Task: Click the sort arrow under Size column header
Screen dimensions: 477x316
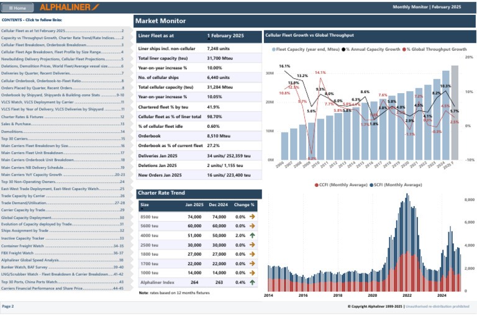Action: coord(142,209)
